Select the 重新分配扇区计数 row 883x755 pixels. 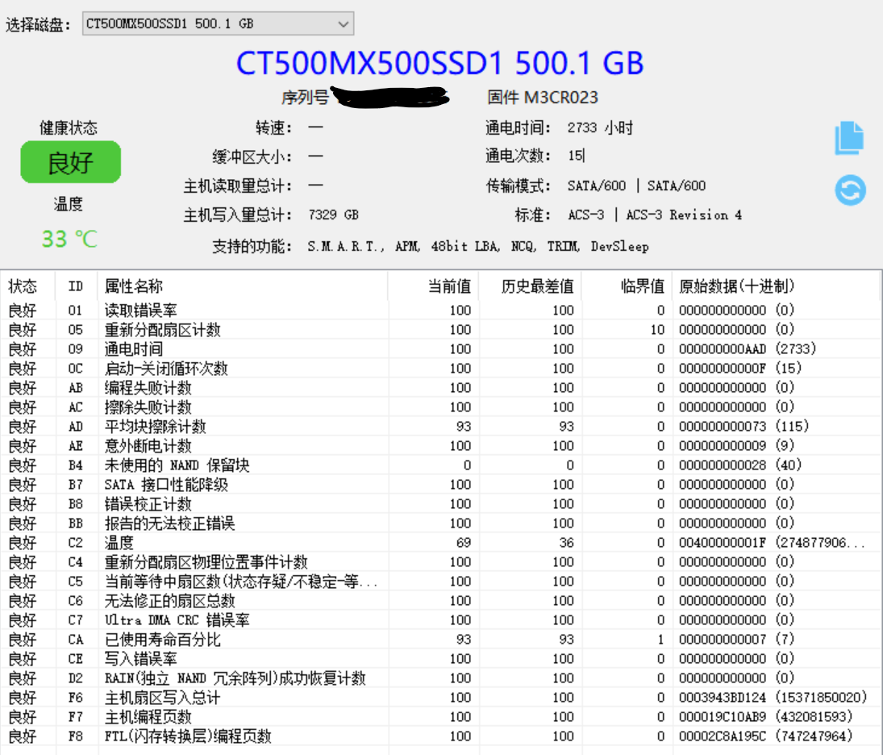tap(439, 330)
